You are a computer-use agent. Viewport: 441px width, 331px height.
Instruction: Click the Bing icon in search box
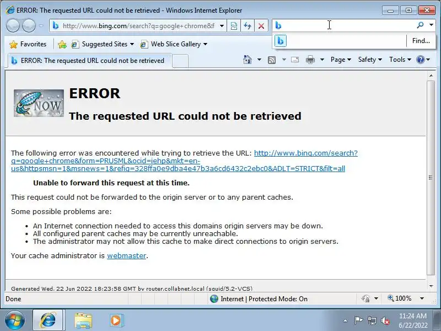click(x=278, y=25)
